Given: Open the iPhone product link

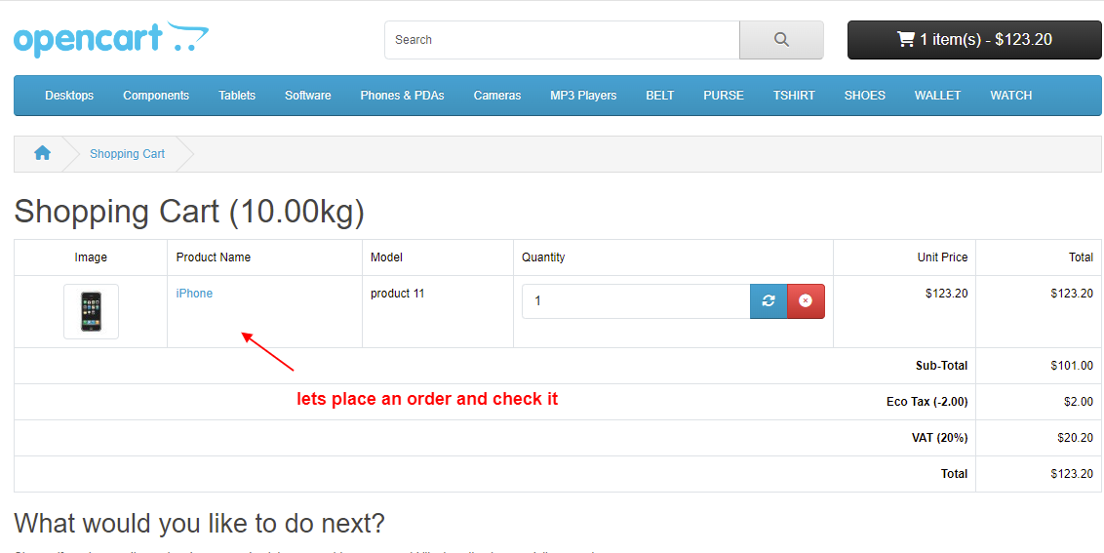Looking at the screenshot, I should click(x=194, y=293).
